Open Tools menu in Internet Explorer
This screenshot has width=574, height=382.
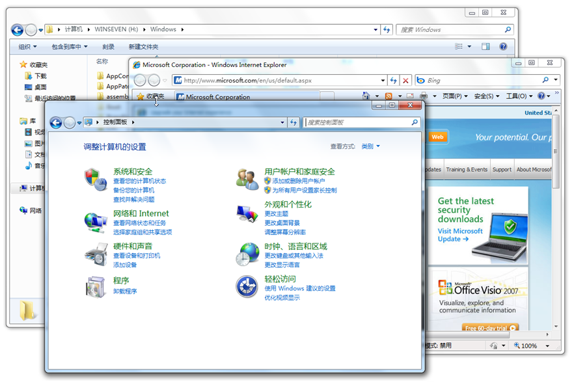[x=519, y=96]
